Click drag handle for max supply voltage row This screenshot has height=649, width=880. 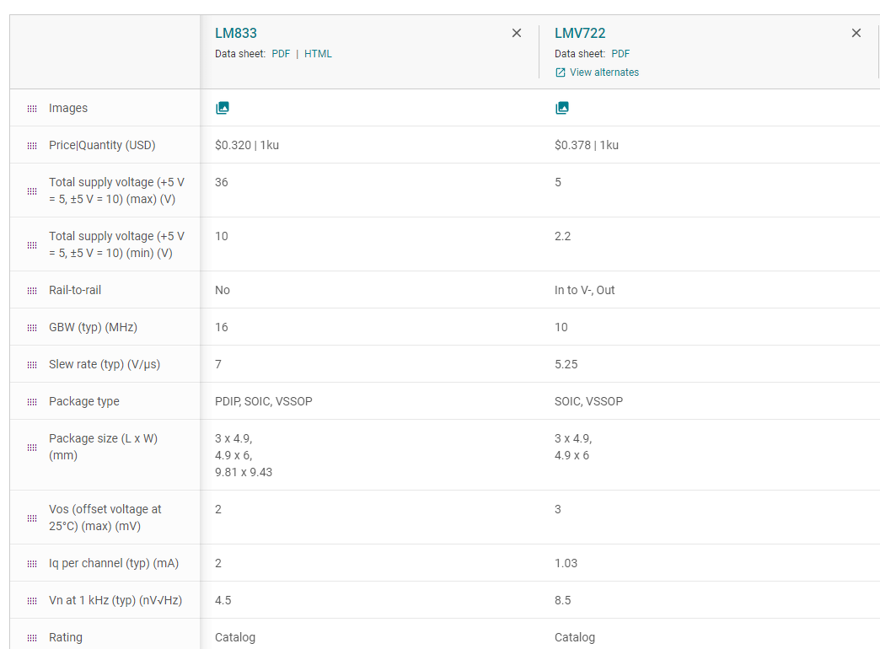(32, 190)
